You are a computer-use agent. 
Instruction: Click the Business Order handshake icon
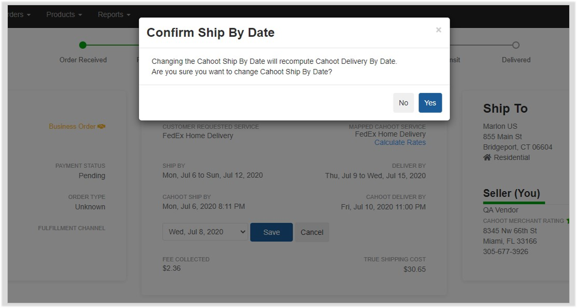[x=101, y=126]
